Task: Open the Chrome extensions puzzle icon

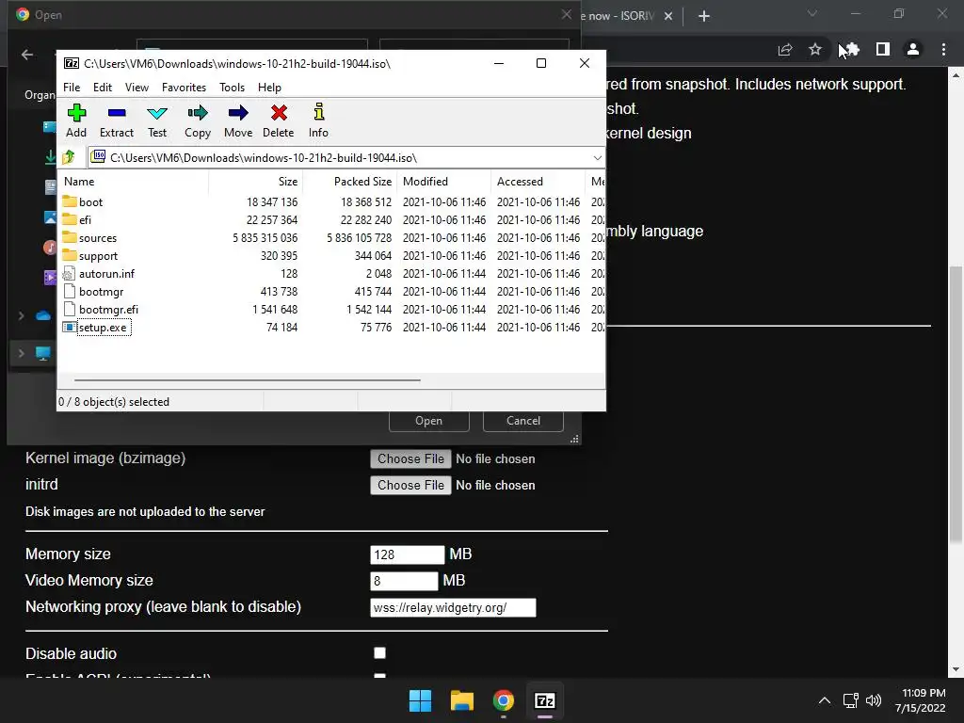Action: point(852,49)
